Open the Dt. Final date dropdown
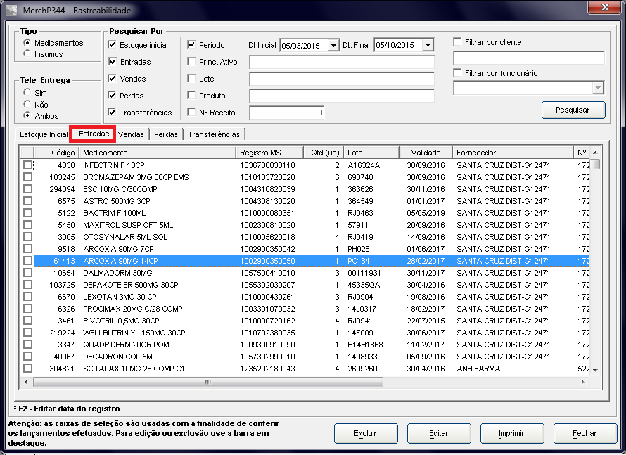626x455 pixels. pos(428,45)
